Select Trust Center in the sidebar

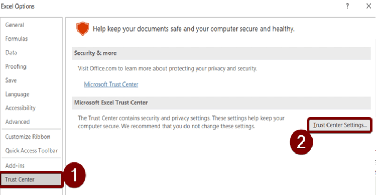pyautogui.click(x=32, y=179)
